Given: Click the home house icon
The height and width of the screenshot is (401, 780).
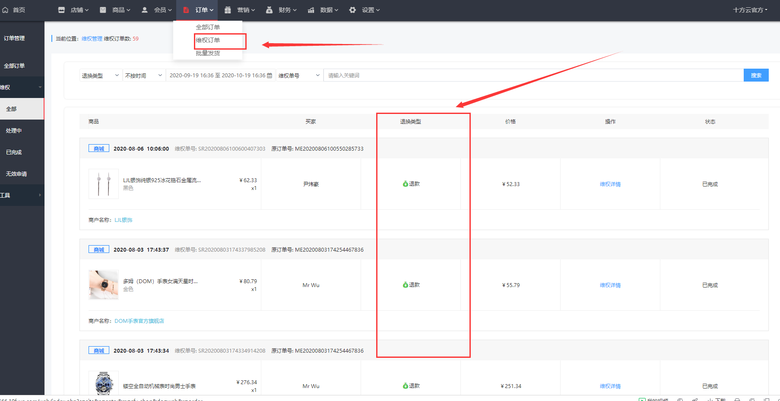Looking at the screenshot, I should 5,10.
